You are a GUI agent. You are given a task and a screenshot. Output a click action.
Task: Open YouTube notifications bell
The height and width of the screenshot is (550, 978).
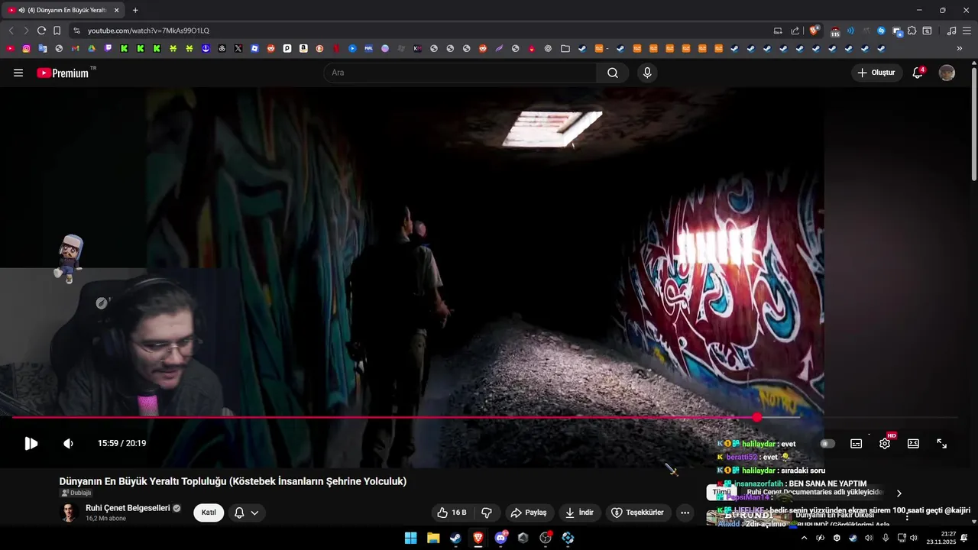tap(918, 73)
